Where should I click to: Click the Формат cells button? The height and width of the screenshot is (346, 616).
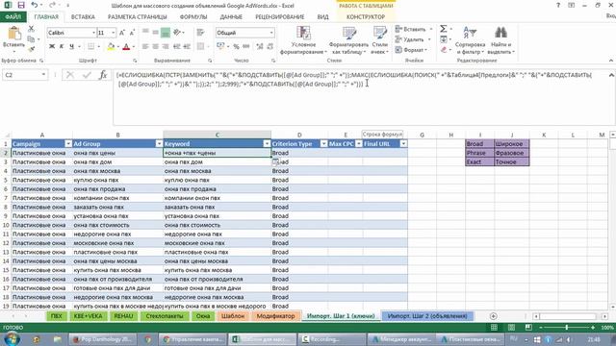tap(411, 50)
